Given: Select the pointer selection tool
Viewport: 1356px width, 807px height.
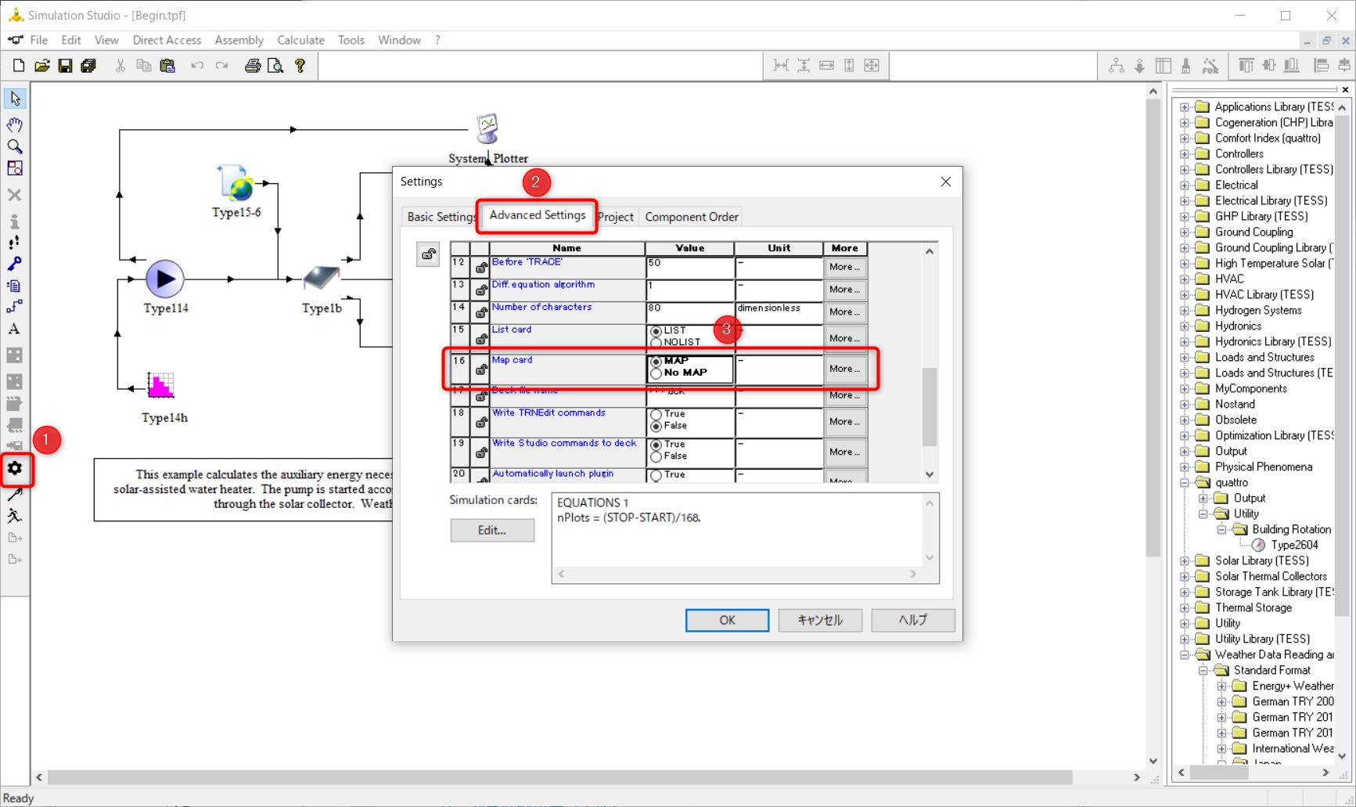Looking at the screenshot, I should pos(14,98).
